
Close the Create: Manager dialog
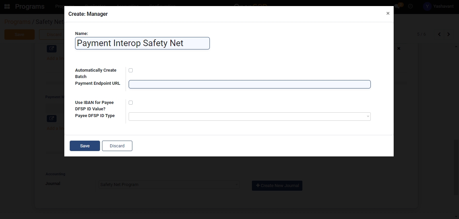point(388,13)
